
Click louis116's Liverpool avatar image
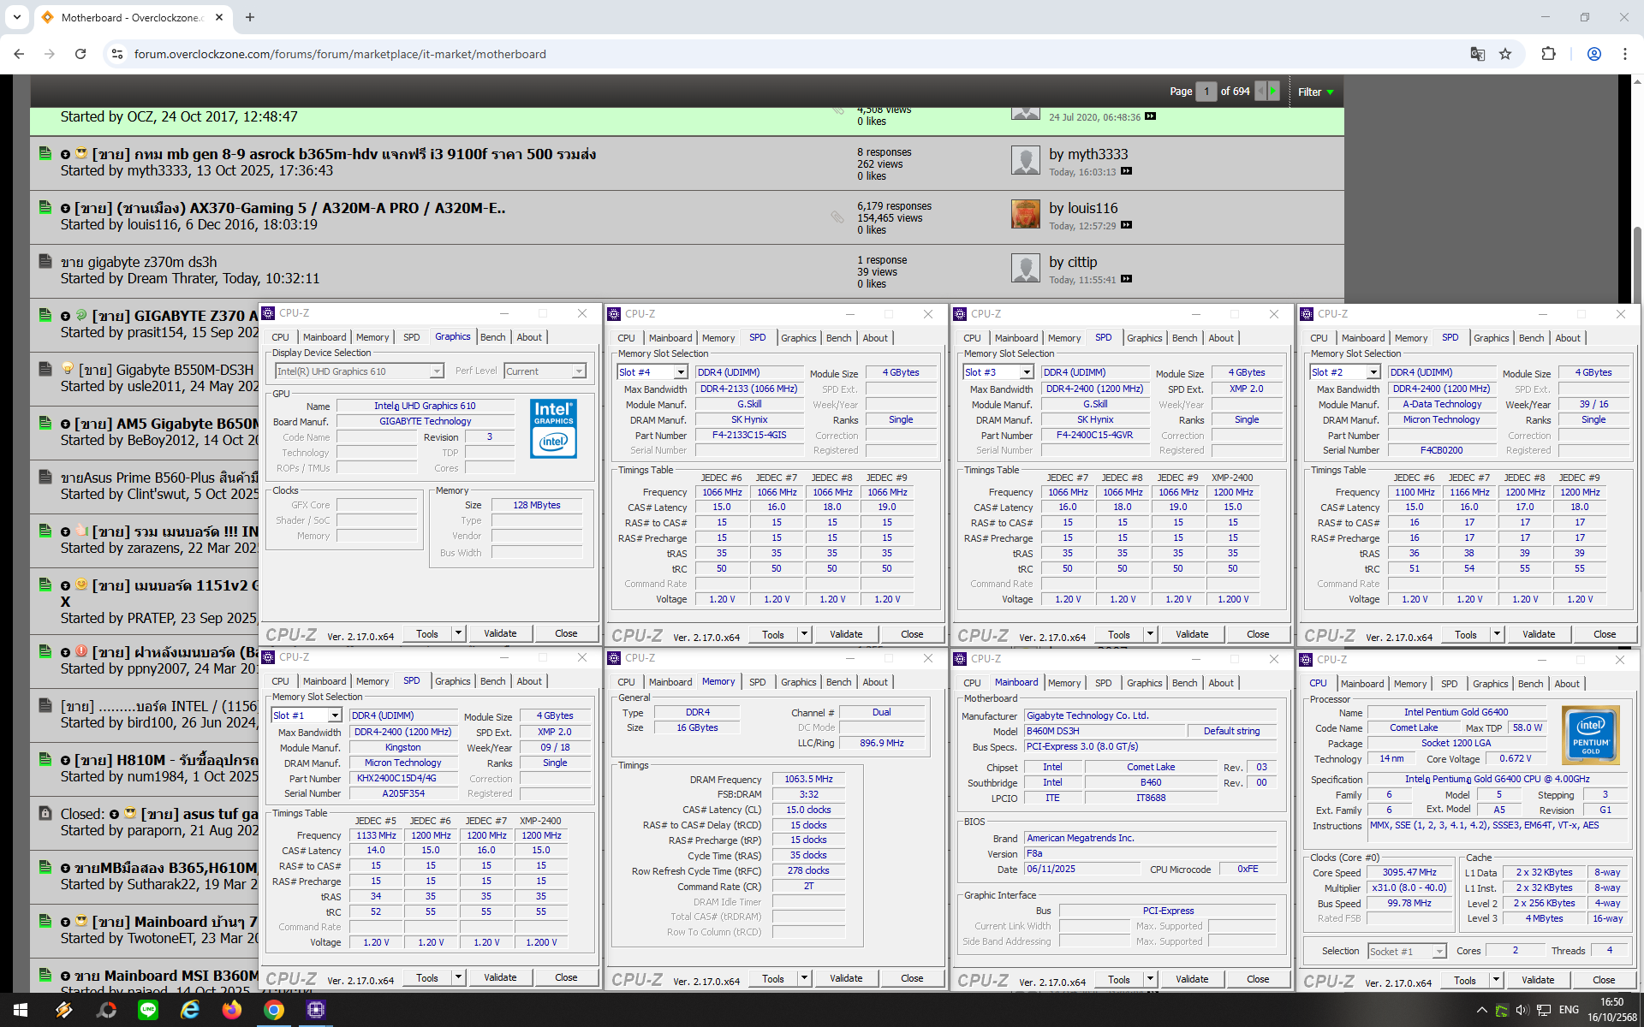coord(1025,214)
